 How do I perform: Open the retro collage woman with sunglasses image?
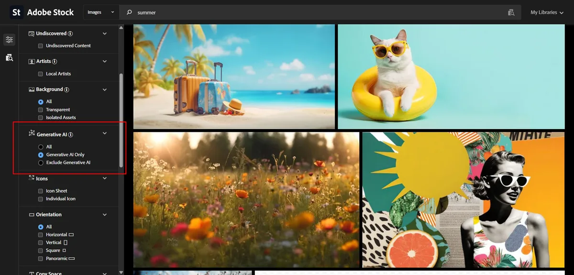tap(464, 200)
